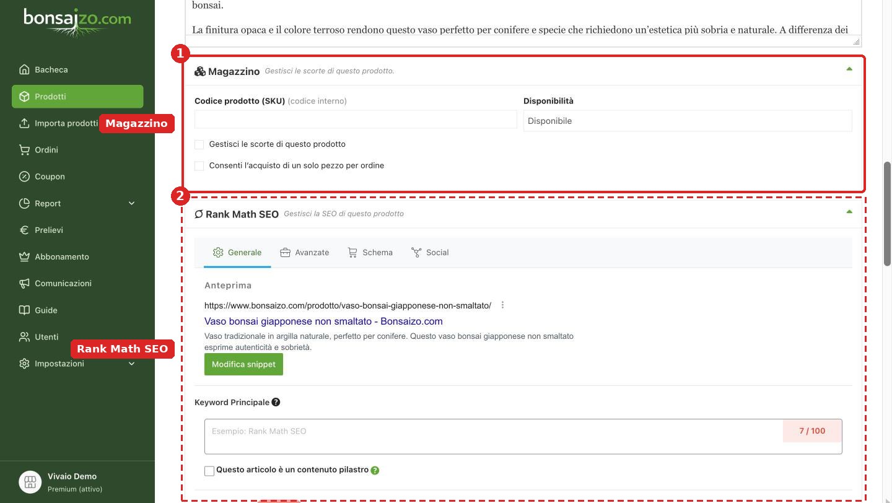Click the Abbonamento crown icon
Image resolution: width=892 pixels, height=503 pixels.
(x=24, y=256)
